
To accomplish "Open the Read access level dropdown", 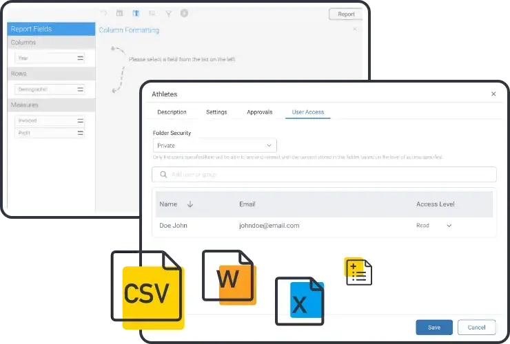I will click(x=434, y=226).
